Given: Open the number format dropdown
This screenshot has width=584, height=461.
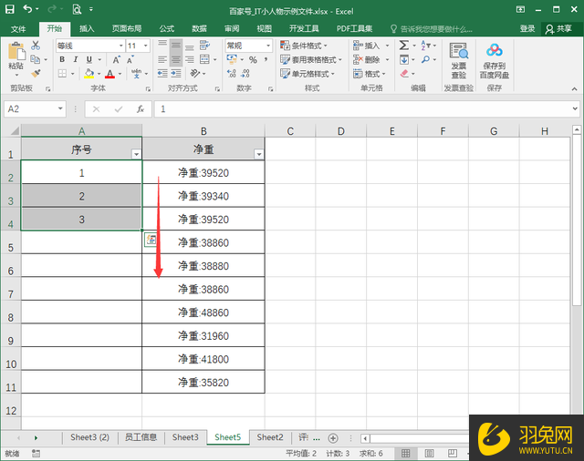Looking at the screenshot, I should pyautogui.click(x=268, y=46).
